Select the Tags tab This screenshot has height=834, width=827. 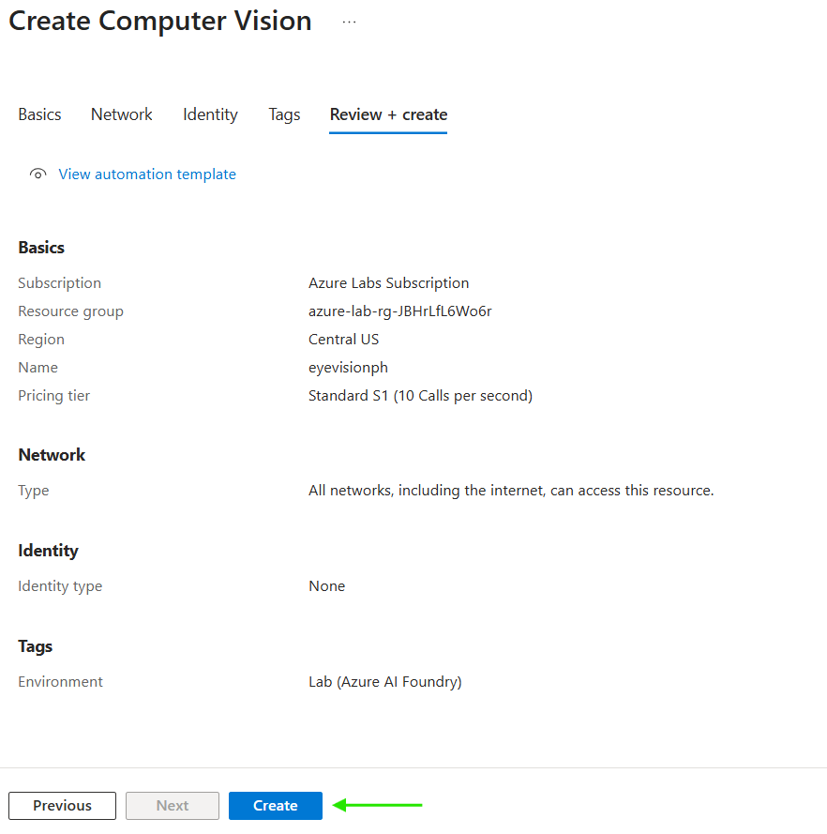[284, 114]
